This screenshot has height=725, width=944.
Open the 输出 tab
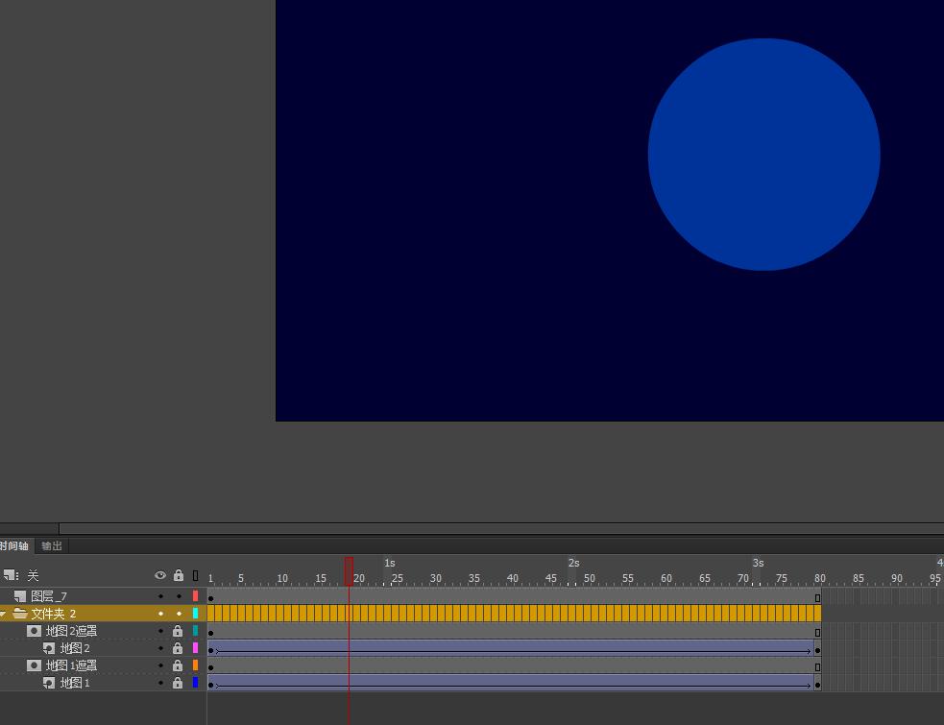pyautogui.click(x=52, y=545)
